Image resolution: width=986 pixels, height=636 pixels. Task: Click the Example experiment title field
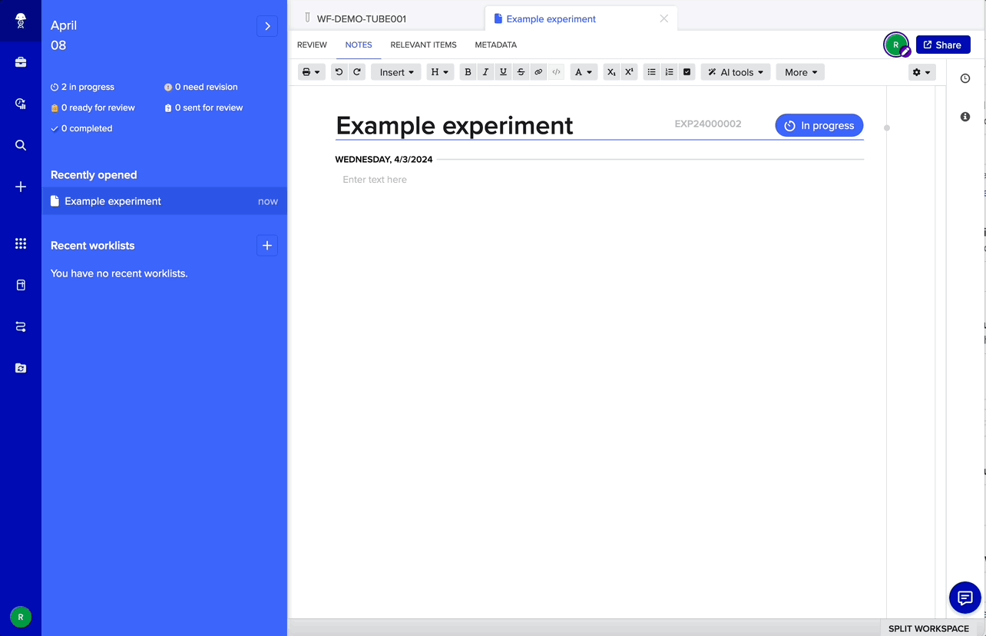tap(455, 125)
